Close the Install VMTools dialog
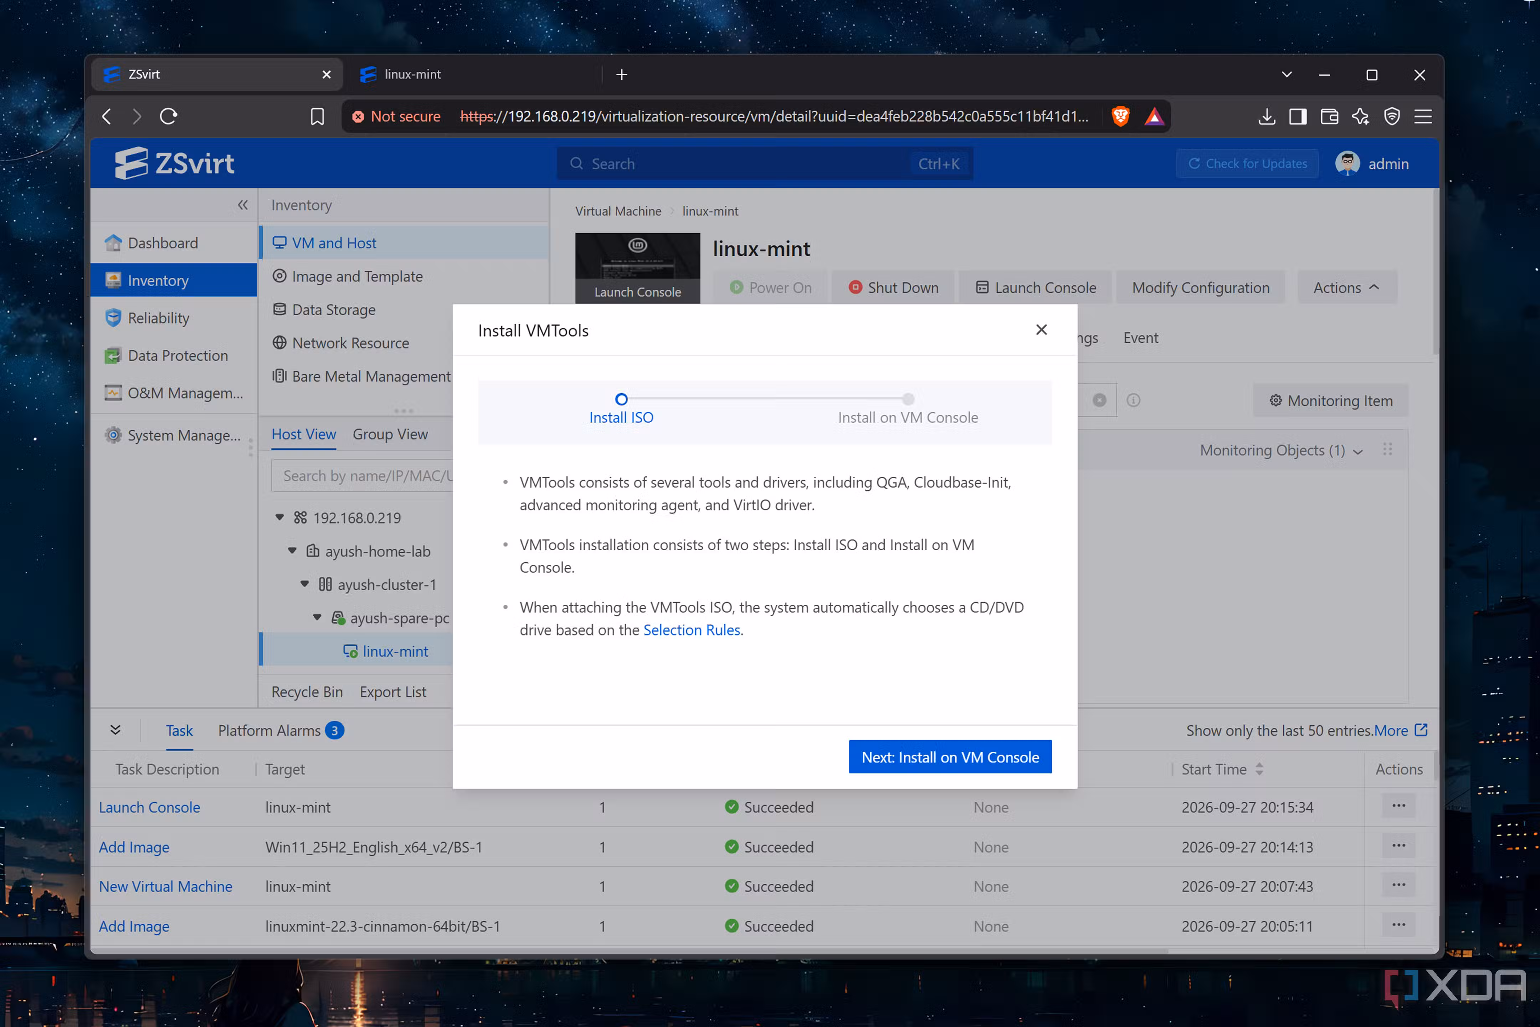The image size is (1540, 1027). (x=1041, y=329)
